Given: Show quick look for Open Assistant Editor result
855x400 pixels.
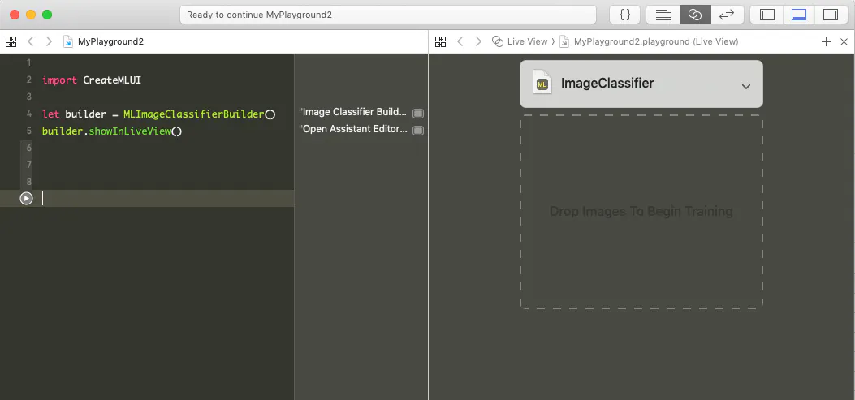Looking at the screenshot, I should click(418, 131).
